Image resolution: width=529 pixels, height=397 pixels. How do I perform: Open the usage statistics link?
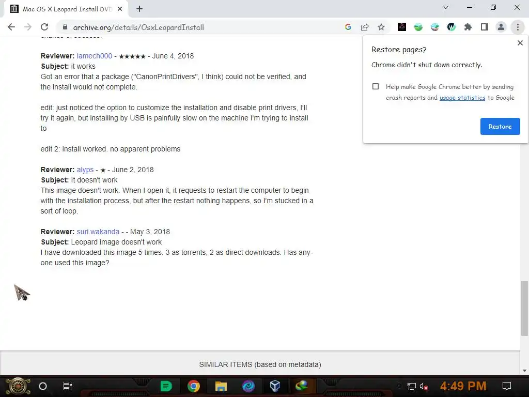[x=462, y=98]
